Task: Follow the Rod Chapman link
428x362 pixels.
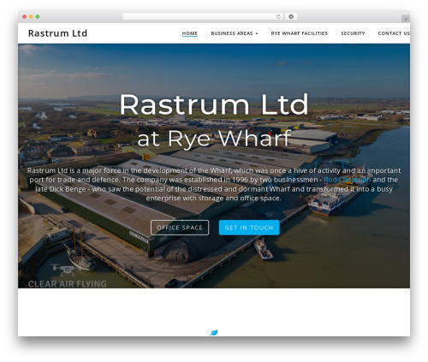Action: (348, 180)
